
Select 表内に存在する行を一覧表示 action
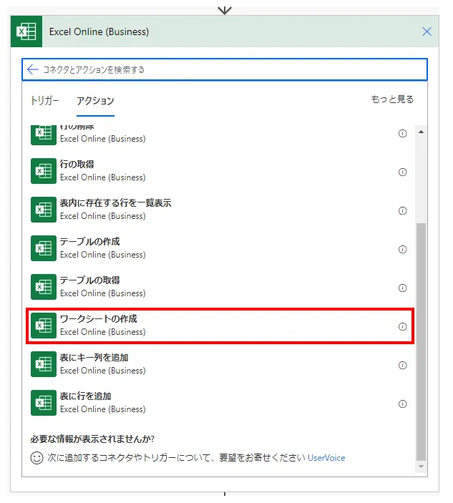220,210
